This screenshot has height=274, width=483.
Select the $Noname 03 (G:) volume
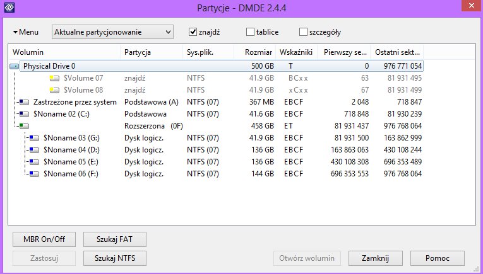(x=71, y=138)
